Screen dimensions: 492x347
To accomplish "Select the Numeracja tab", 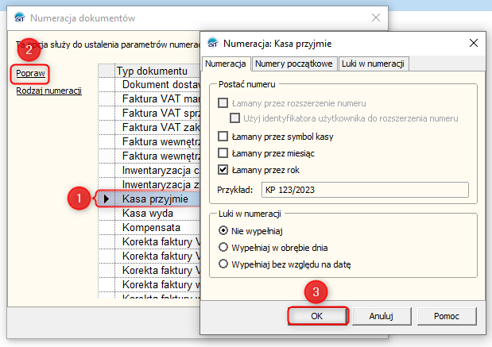I will pos(226,64).
